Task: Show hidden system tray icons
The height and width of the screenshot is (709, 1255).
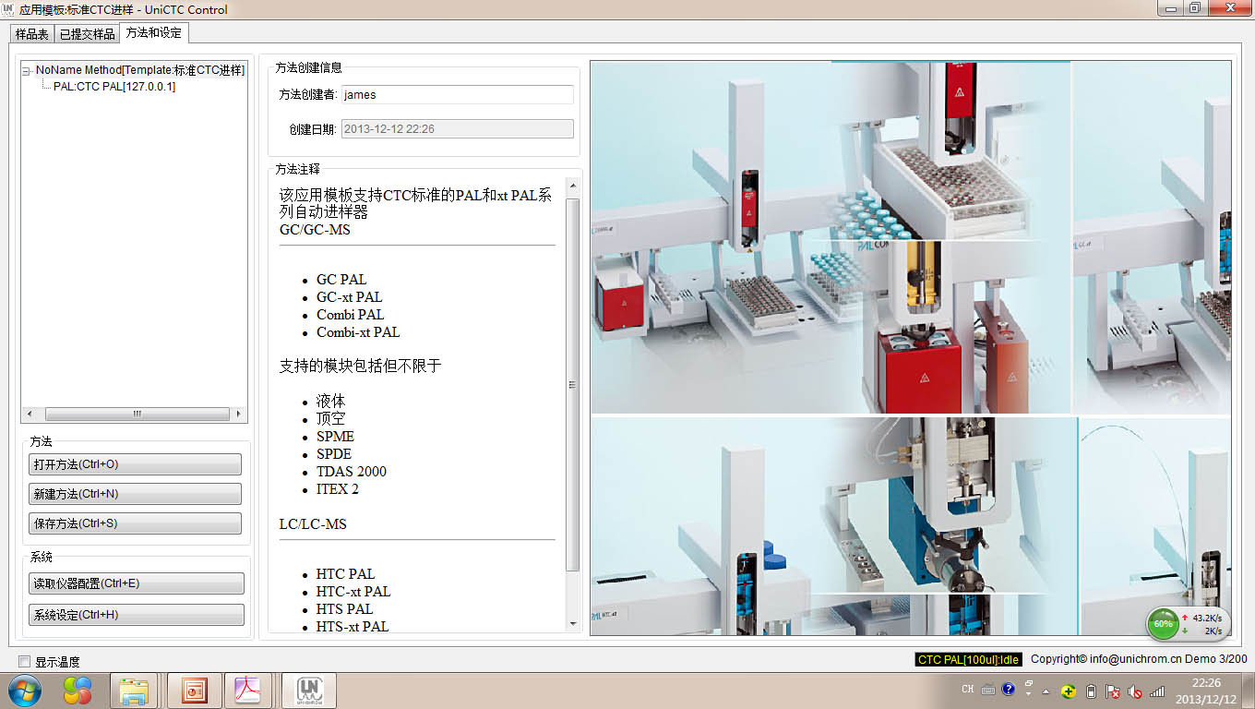Action: tap(1046, 691)
